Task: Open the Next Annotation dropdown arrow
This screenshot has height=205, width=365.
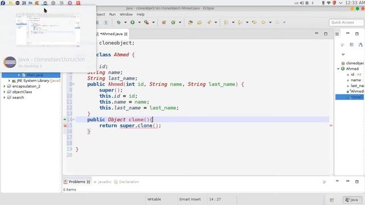Action: (233, 22)
